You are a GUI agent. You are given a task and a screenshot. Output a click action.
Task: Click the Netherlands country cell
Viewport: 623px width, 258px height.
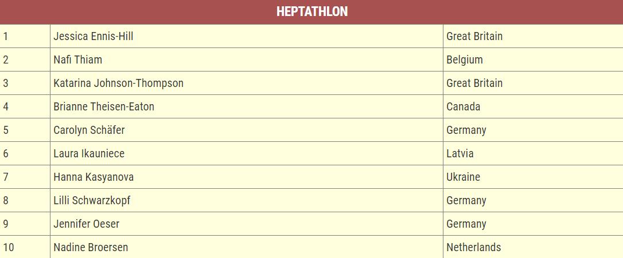(x=533, y=247)
